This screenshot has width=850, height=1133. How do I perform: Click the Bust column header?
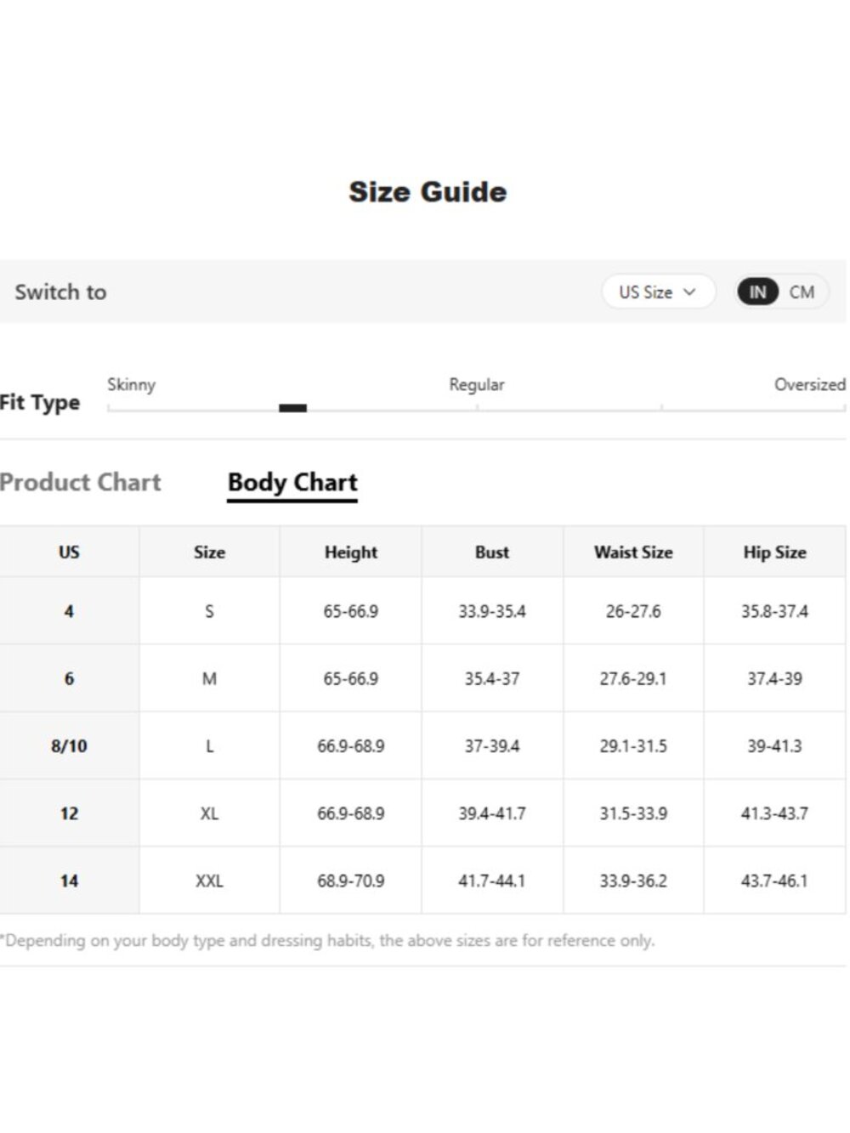491,552
